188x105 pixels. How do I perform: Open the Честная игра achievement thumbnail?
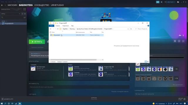pyautogui.click(x=33, y=69)
